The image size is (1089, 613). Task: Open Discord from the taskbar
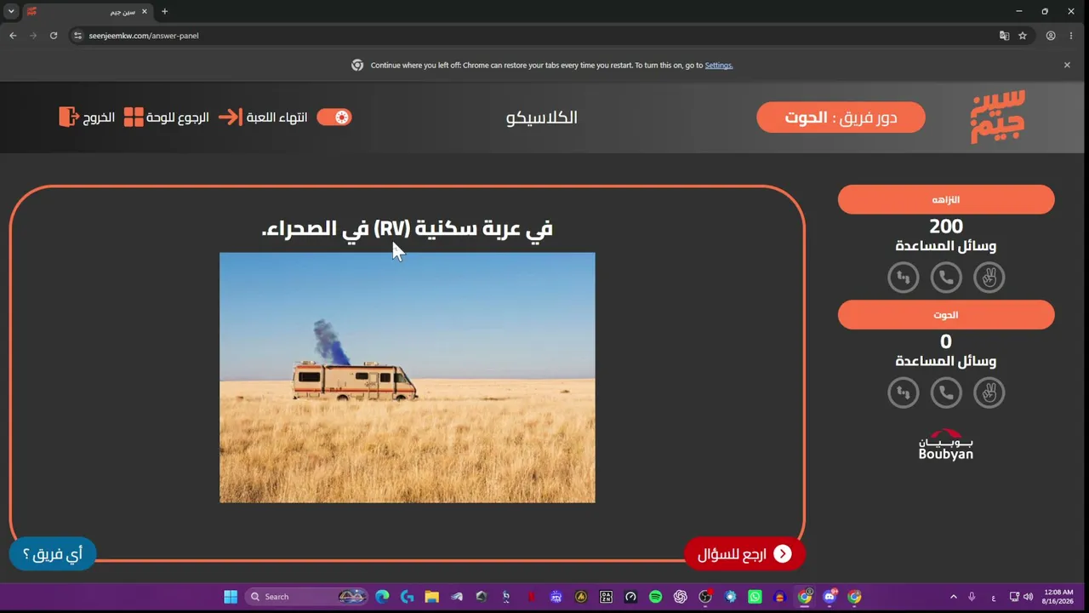pos(830,597)
